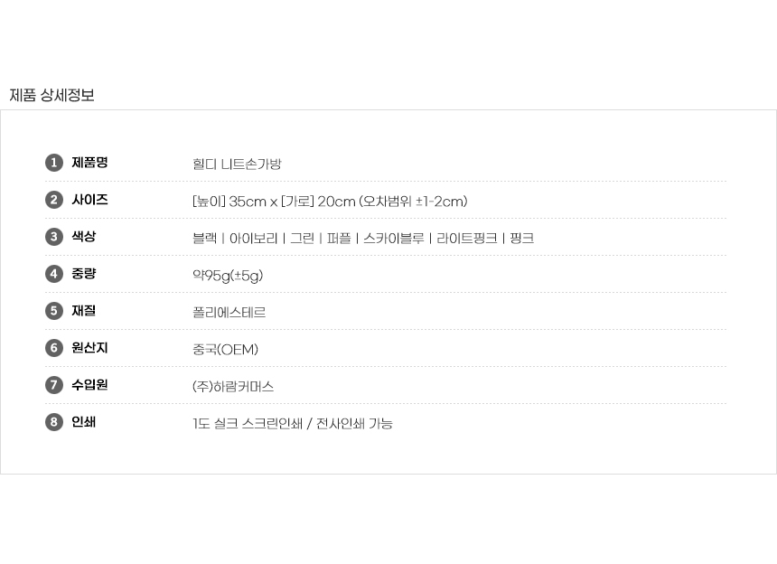Select the 스카이블루 color option text

[x=393, y=239]
